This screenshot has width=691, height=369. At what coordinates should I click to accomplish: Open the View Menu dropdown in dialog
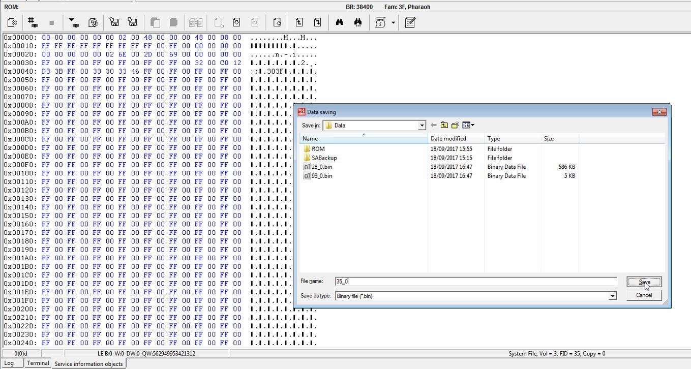[x=468, y=125]
